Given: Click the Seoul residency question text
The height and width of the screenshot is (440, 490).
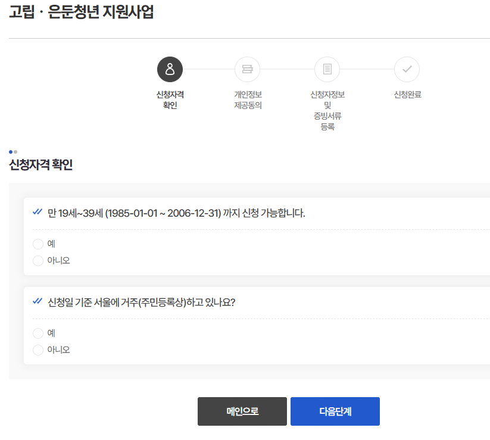Looking at the screenshot, I should 141,302.
